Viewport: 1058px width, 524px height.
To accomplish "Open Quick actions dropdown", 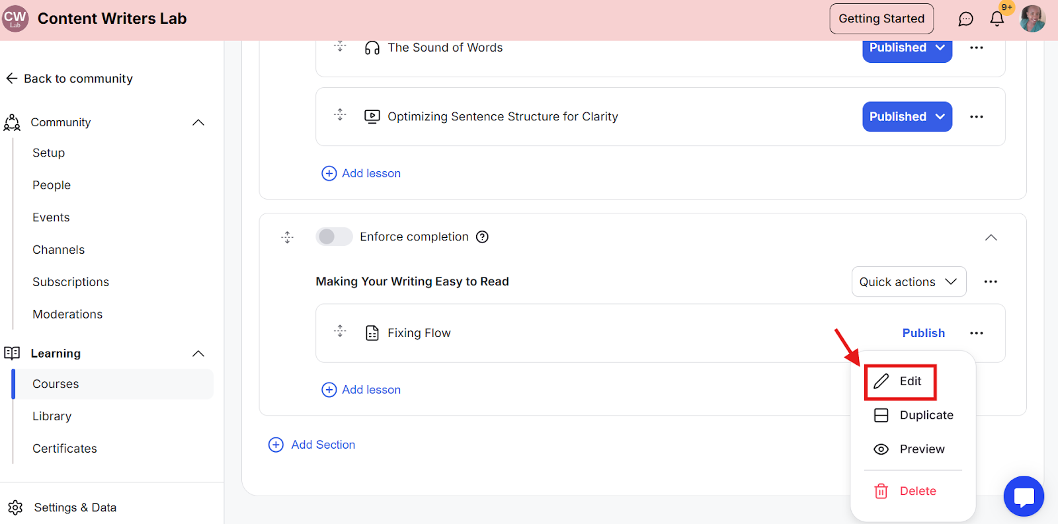I will click(909, 282).
